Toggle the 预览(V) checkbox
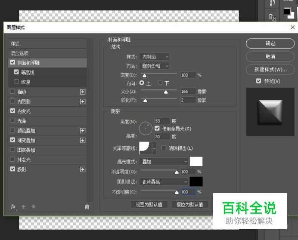This screenshot has height=240, width=298. [258, 81]
